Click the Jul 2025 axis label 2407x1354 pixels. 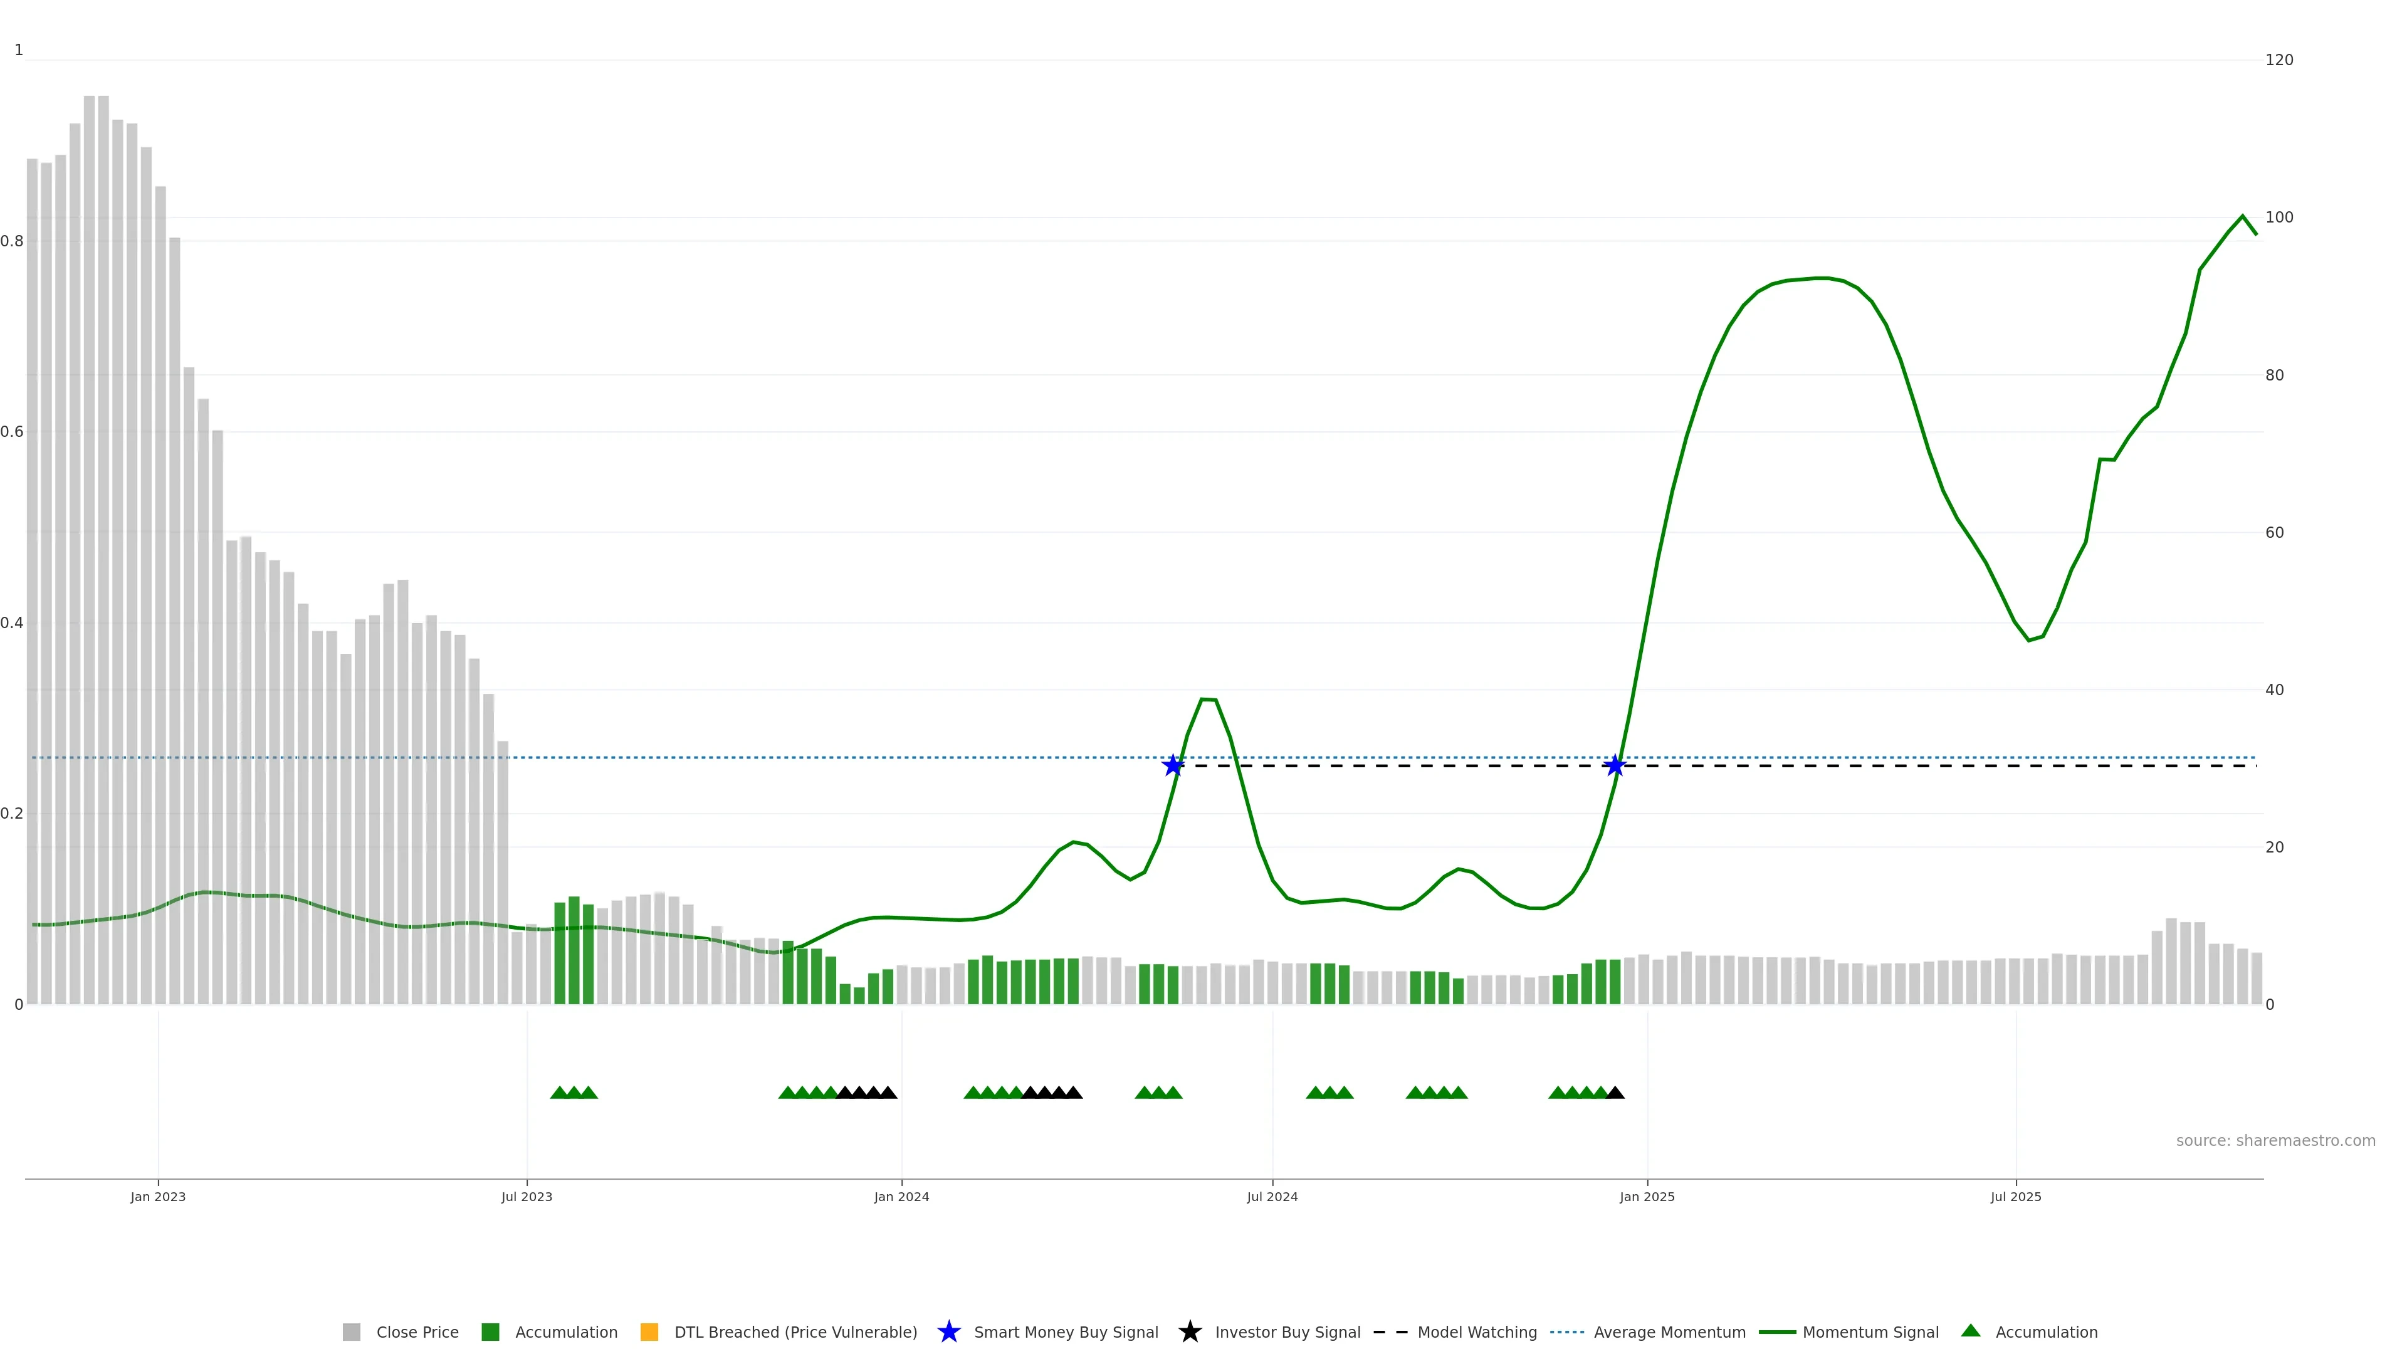pos(2015,1197)
